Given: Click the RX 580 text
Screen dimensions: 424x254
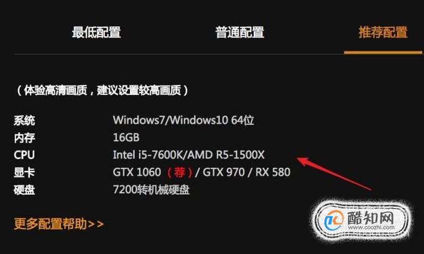Looking at the screenshot, I should (x=273, y=172).
